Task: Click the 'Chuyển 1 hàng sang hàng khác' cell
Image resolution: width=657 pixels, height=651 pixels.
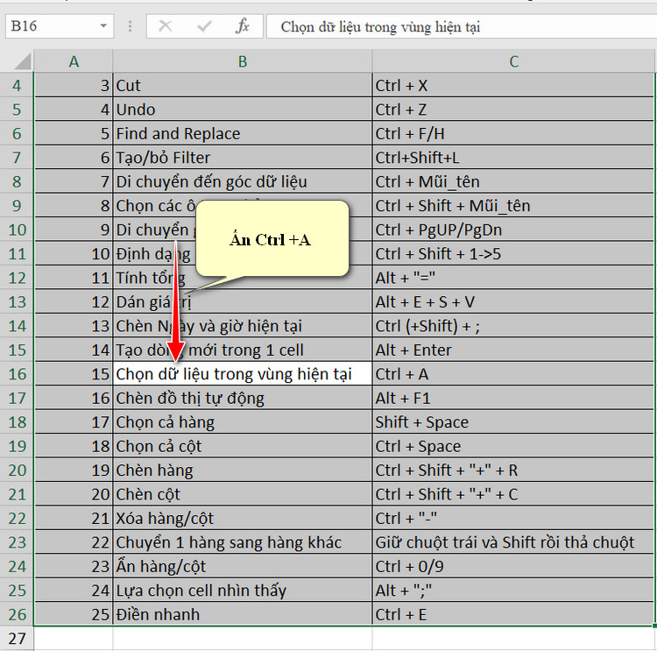Action: (242, 542)
